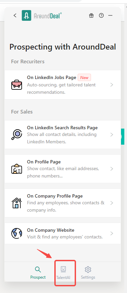
Task: Click the house icon for Company Profile
Action: pyautogui.click(x=17, y=203)
